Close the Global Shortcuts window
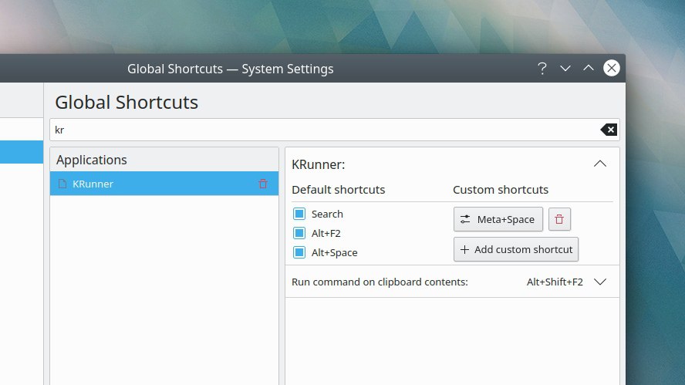 point(612,68)
